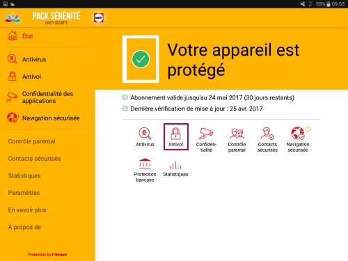Open the Protection bancaire tile
348x261 pixels.
click(145, 170)
